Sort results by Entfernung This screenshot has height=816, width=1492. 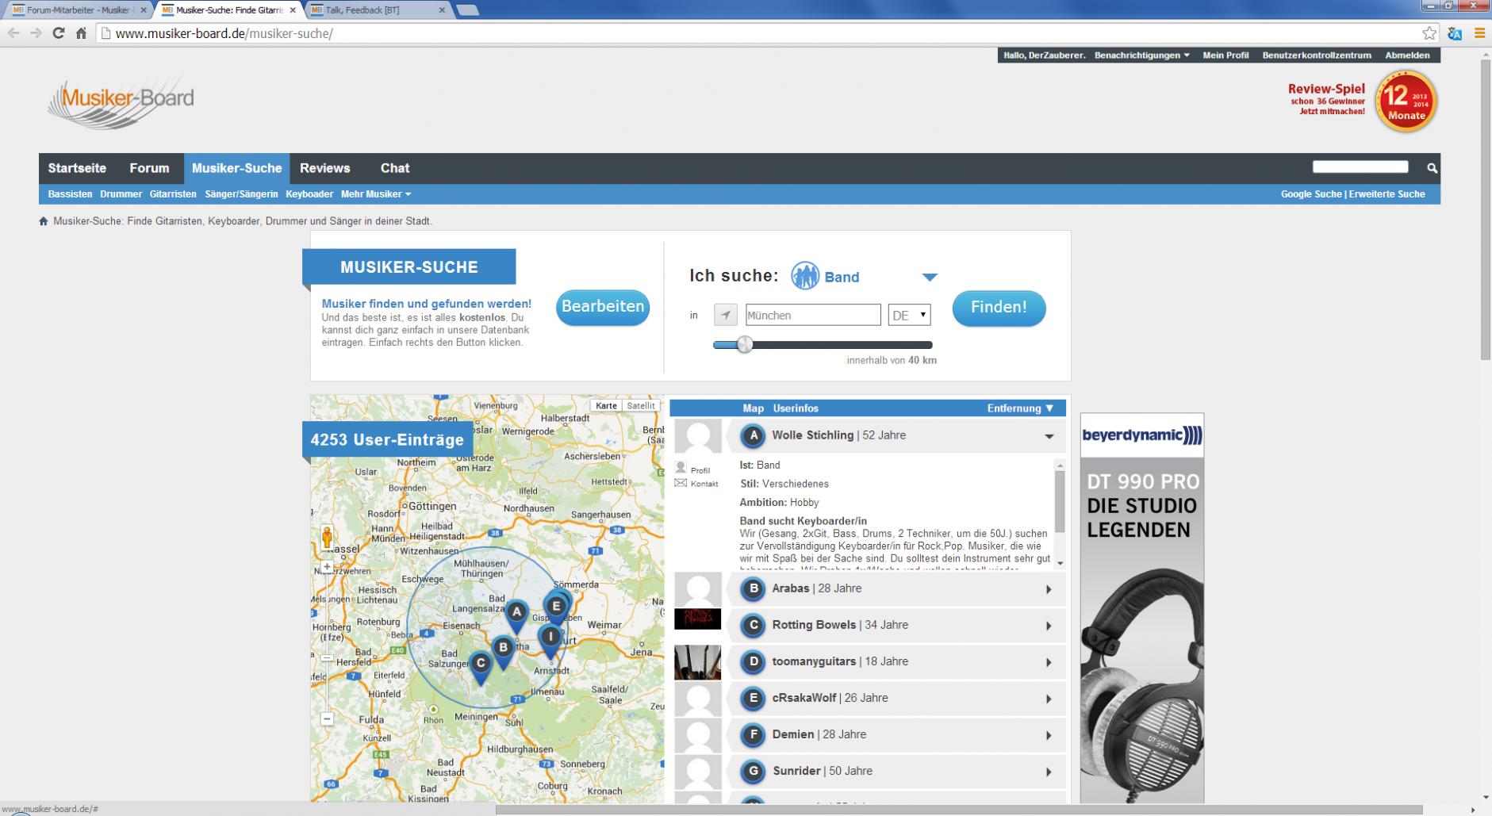[x=1020, y=408]
